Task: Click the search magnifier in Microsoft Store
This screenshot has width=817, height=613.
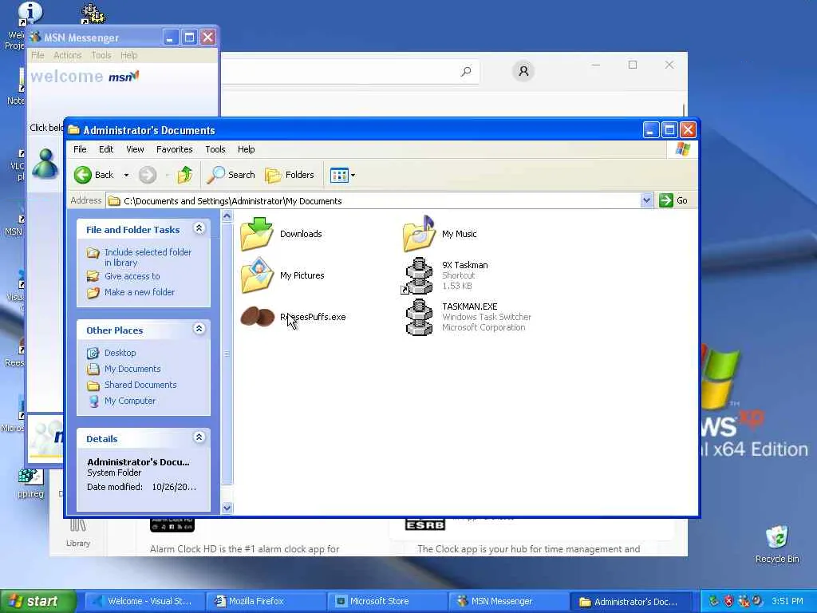Action: pos(466,71)
